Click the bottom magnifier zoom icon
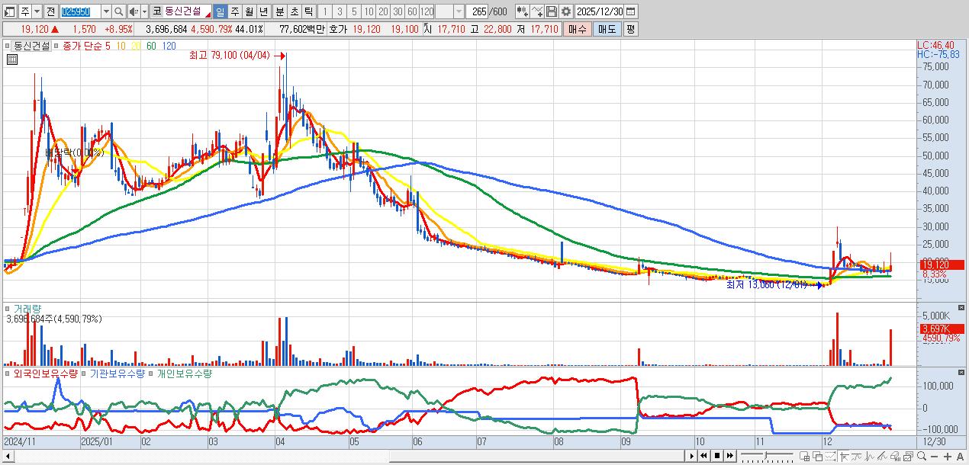 click(x=922, y=456)
